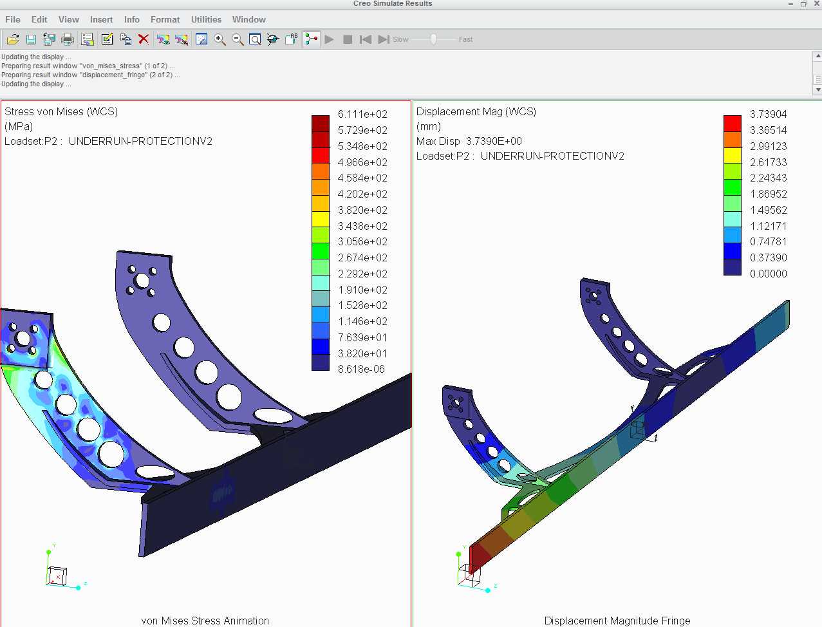Delete the result window with red X
The width and height of the screenshot is (822, 627).
click(x=144, y=39)
